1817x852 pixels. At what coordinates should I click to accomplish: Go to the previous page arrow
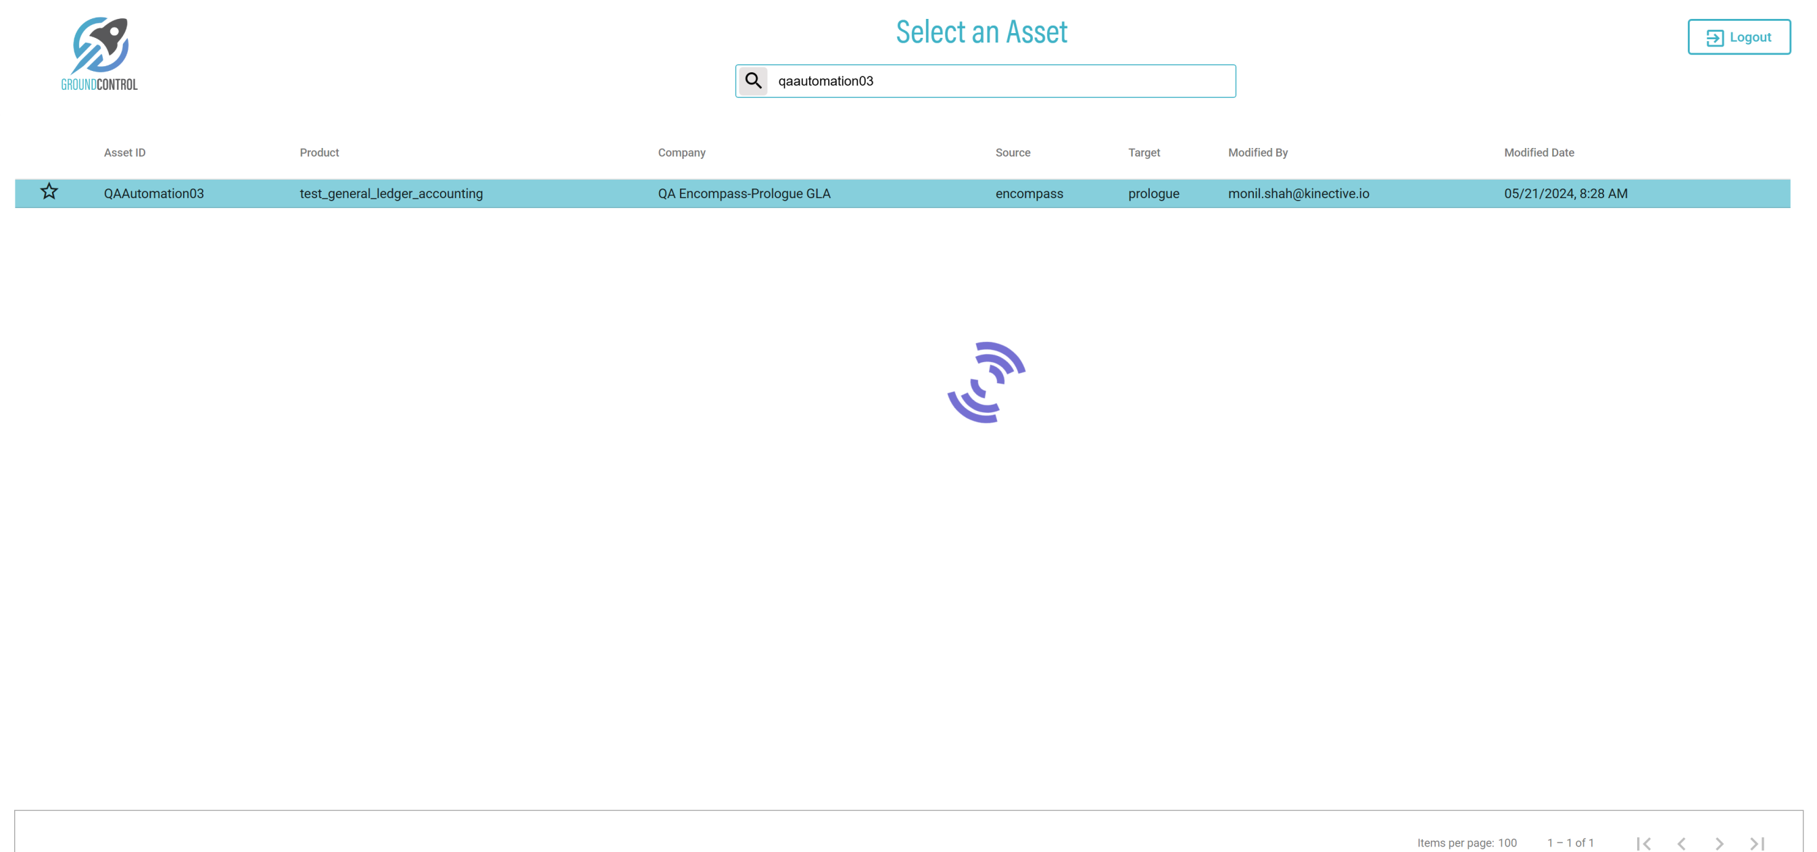tap(1682, 843)
